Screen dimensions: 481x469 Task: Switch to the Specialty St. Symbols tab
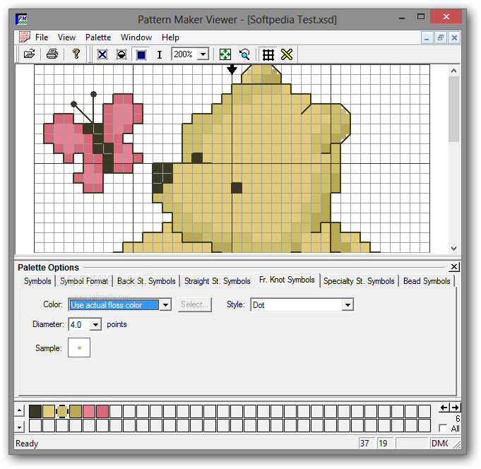(359, 281)
